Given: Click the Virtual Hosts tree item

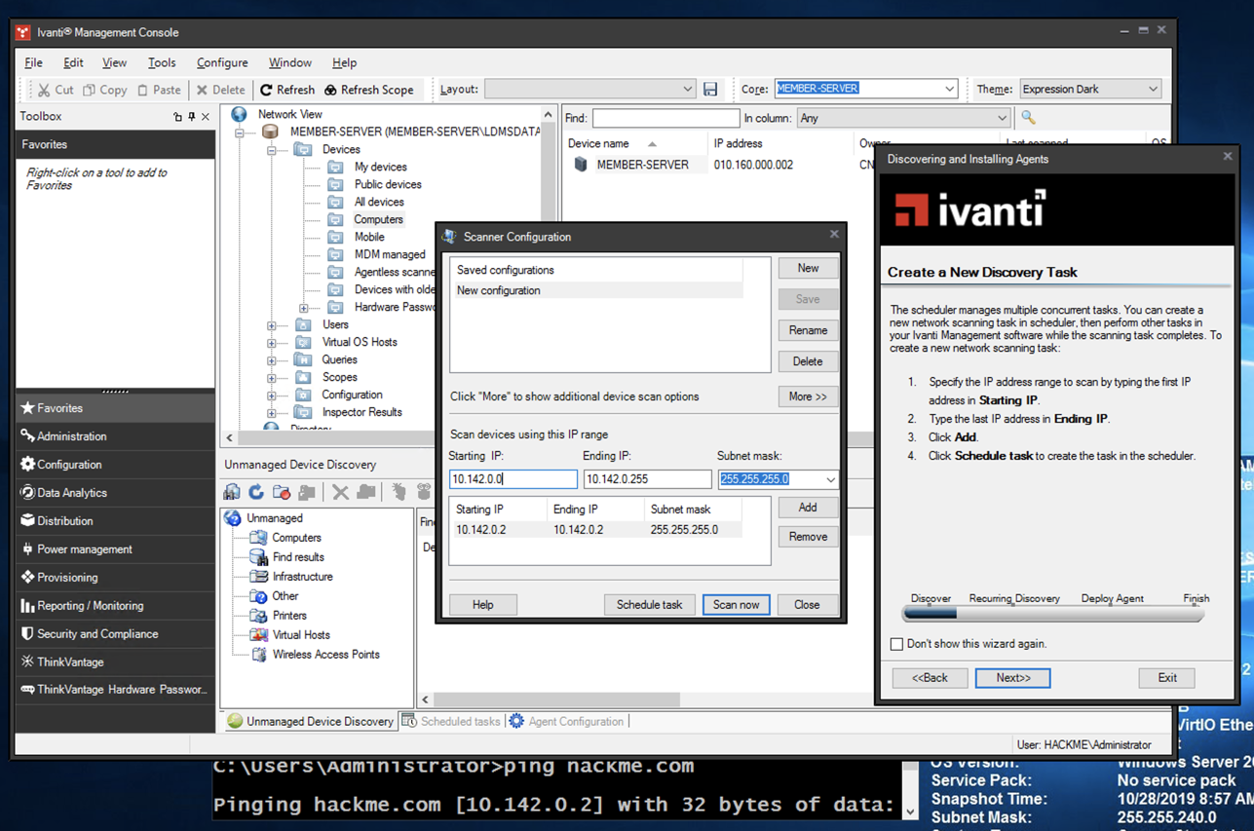Looking at the screenshot, I should click(300, 635).
